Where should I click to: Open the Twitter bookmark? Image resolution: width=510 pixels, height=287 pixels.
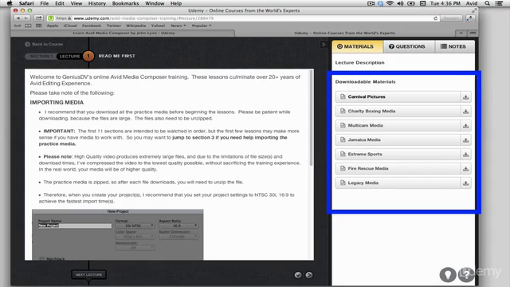pos(113,26)
